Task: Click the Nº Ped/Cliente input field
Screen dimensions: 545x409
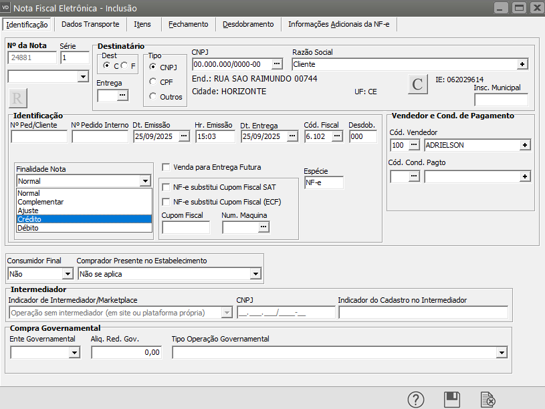Action: pyautogui.click(x=39, y=136)
